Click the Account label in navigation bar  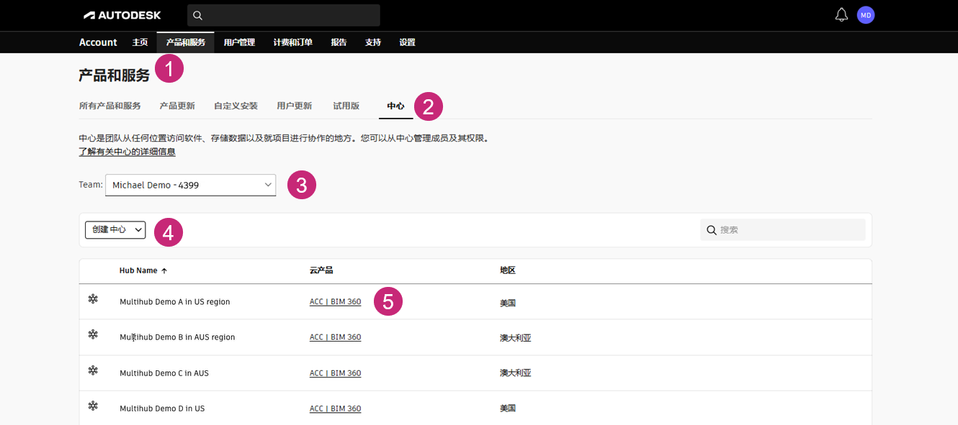point(98,42)
